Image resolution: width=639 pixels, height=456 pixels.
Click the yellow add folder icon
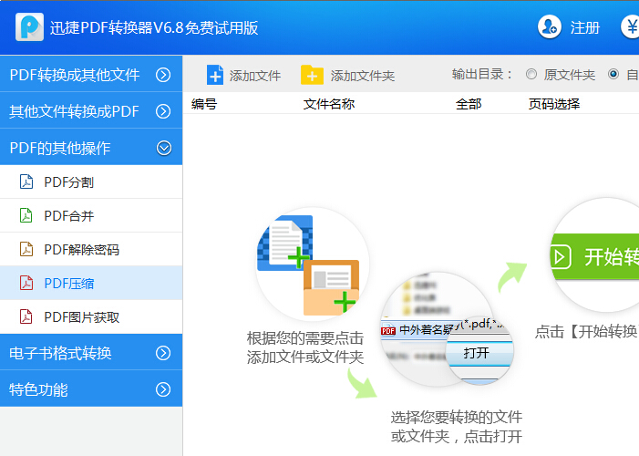pyautogui.click(x=312, y=75)
